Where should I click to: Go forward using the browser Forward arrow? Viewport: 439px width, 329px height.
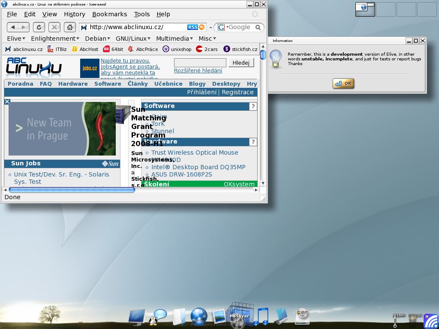click(x=24, y=27)
